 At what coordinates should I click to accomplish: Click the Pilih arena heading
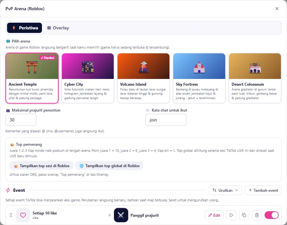tap(21, 41)
